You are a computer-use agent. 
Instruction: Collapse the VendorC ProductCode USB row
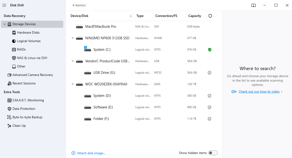pyautogui.click(x=73, y=61)
